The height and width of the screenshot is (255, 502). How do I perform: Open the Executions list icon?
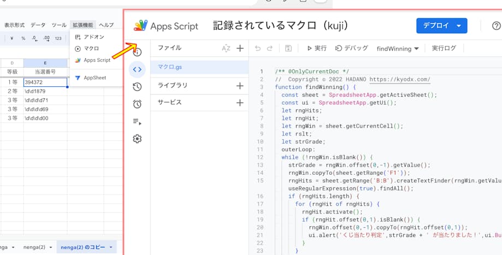pos(137,122)
